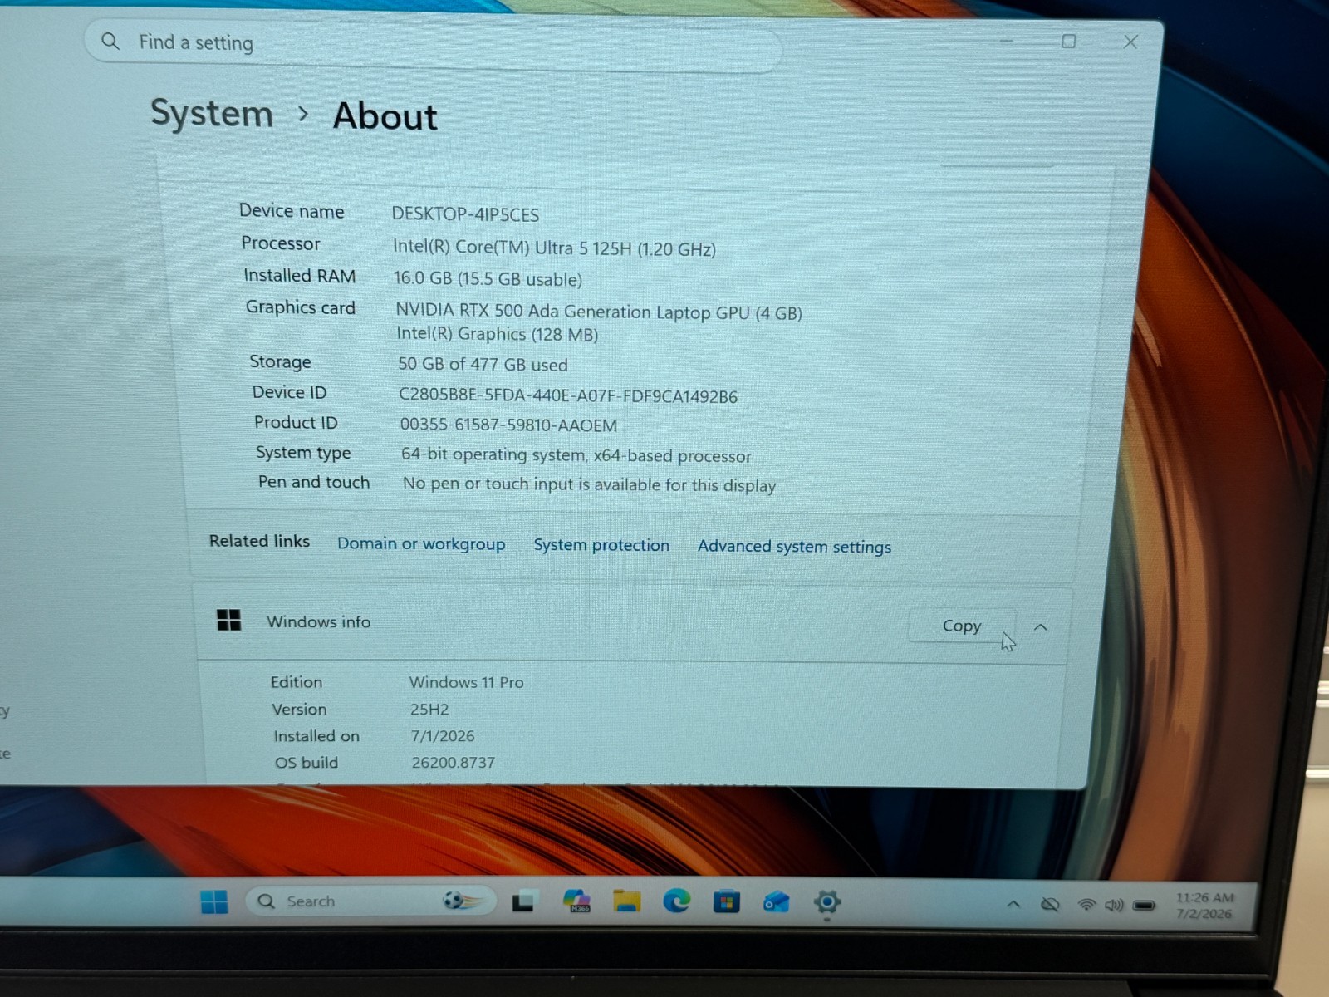
Task: Select Product ID 00355-61587-59810-AAOEM
Action: click(x=508, y=425)
